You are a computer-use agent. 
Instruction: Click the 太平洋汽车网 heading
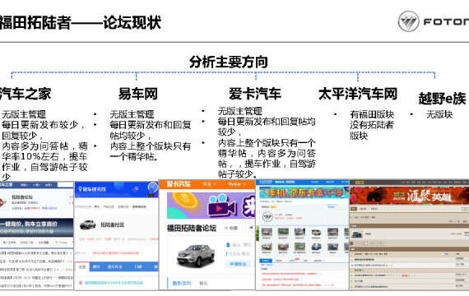[358, 94]
